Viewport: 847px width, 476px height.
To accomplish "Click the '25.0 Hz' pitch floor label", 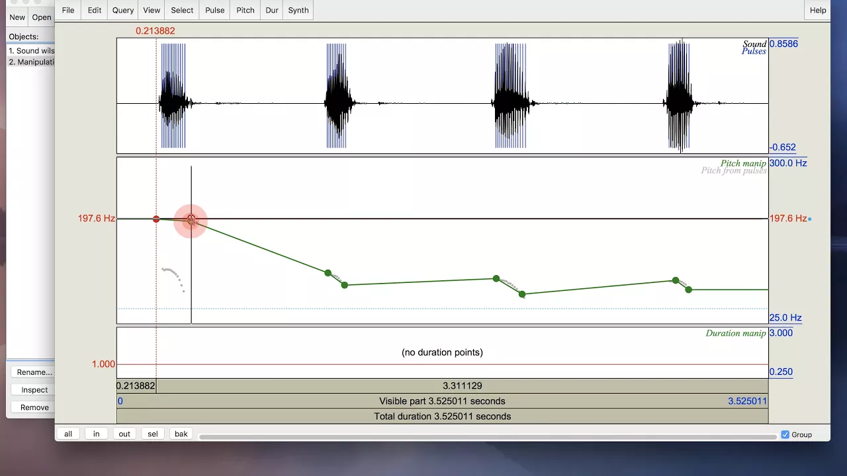I will click(785, 318).
